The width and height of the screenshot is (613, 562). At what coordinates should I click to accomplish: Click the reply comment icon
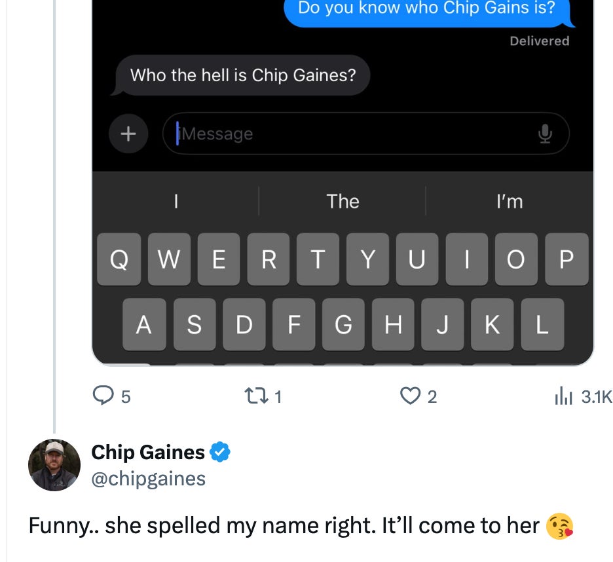click(103, 396)
